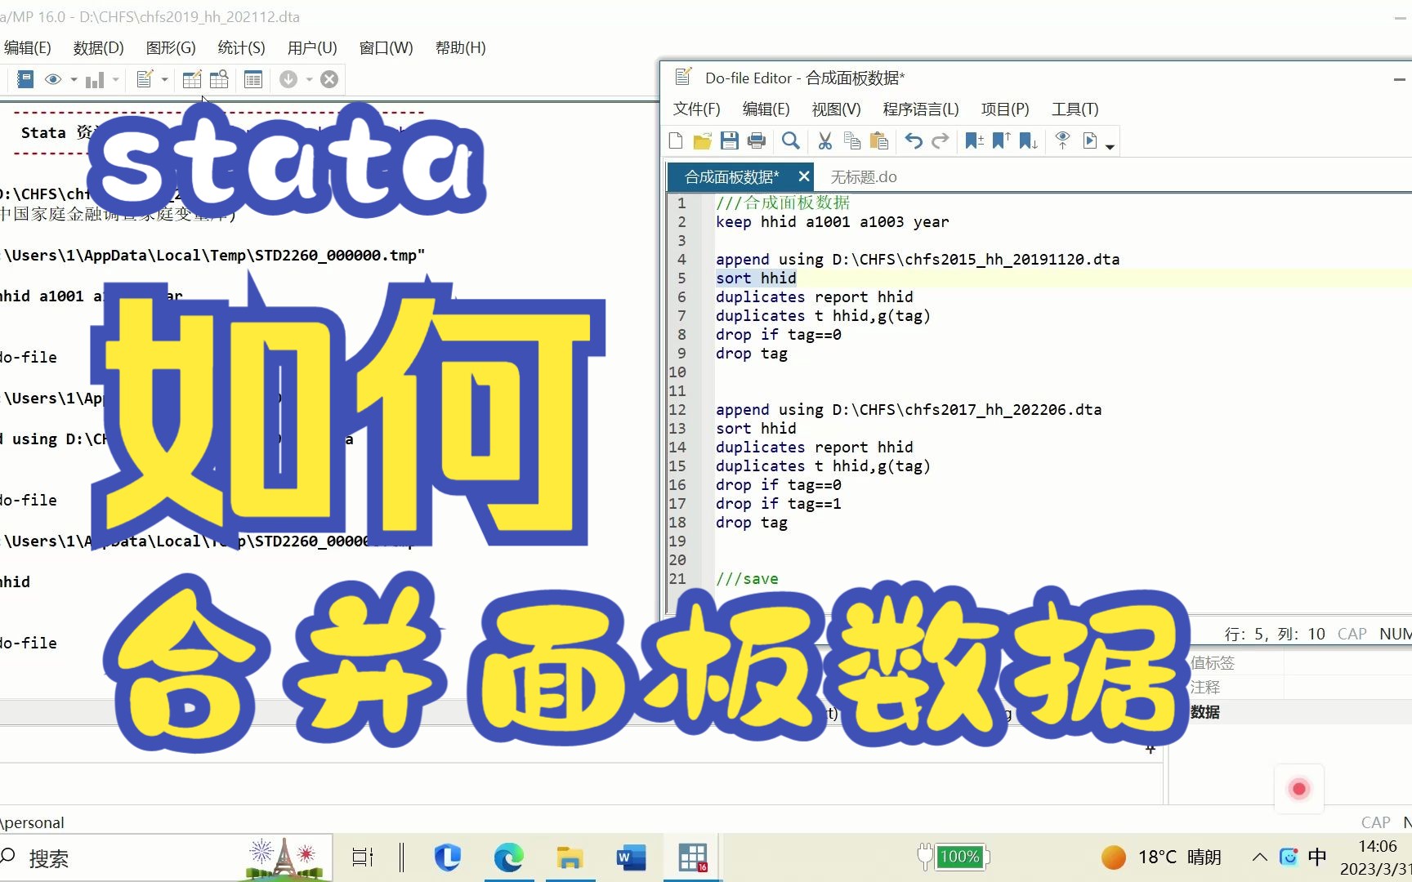Screen dimensions: 1412x882
Task: Open 编辑(E) menu in Do-file Editor
Action: (766, 109)
